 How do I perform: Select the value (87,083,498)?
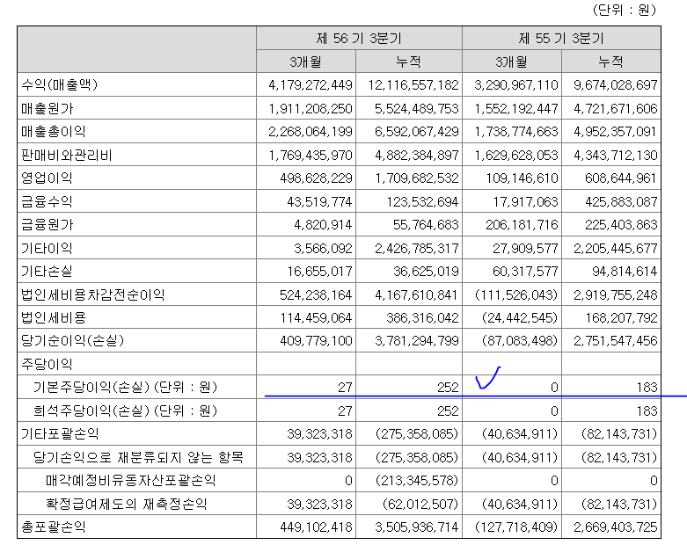click(520, 340)
